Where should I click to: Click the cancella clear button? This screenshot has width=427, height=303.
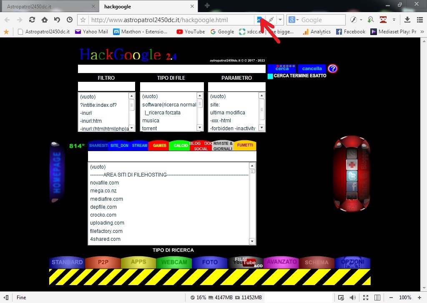point(312,69)
